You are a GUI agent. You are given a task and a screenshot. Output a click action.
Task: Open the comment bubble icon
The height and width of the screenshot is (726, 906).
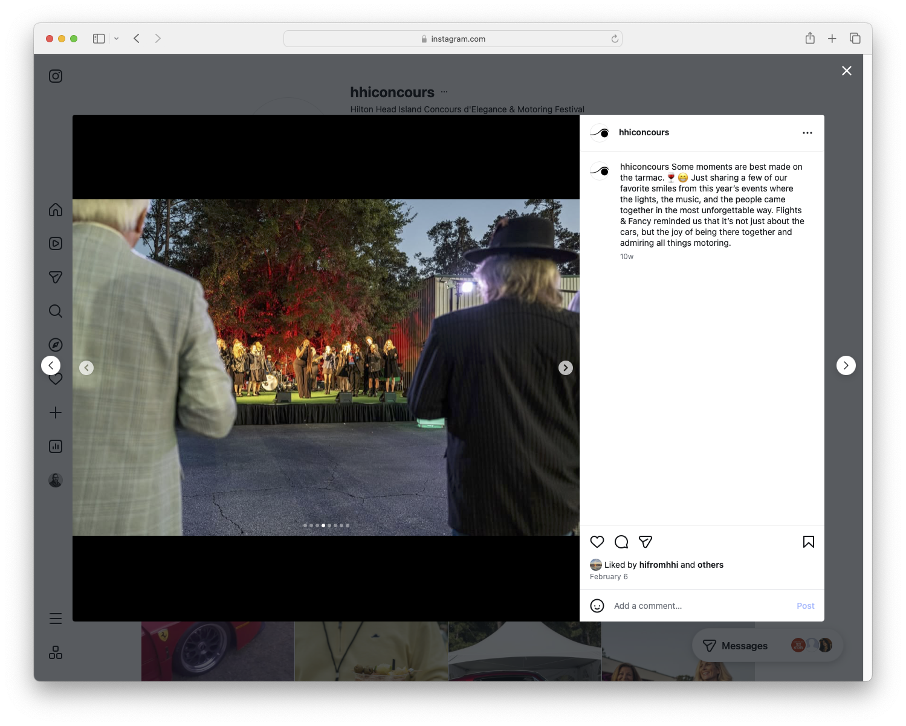tap(621, 542)
